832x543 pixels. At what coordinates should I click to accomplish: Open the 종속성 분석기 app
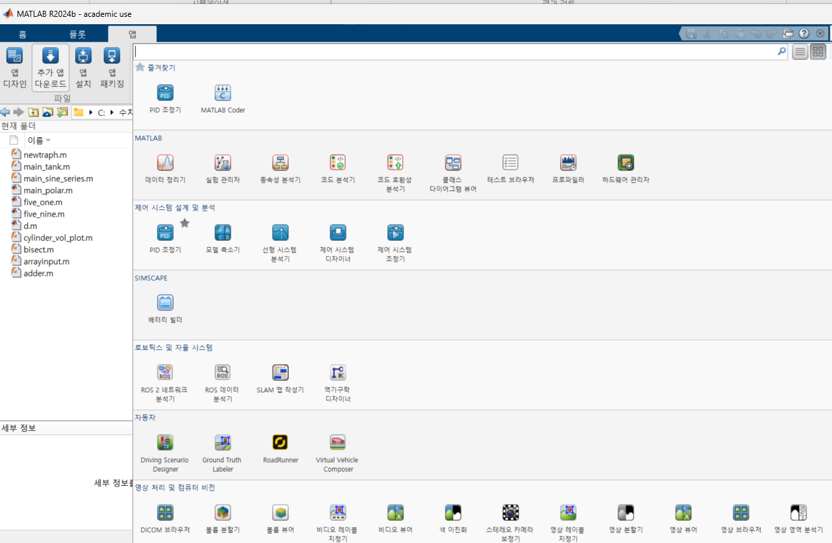[280, 169]
